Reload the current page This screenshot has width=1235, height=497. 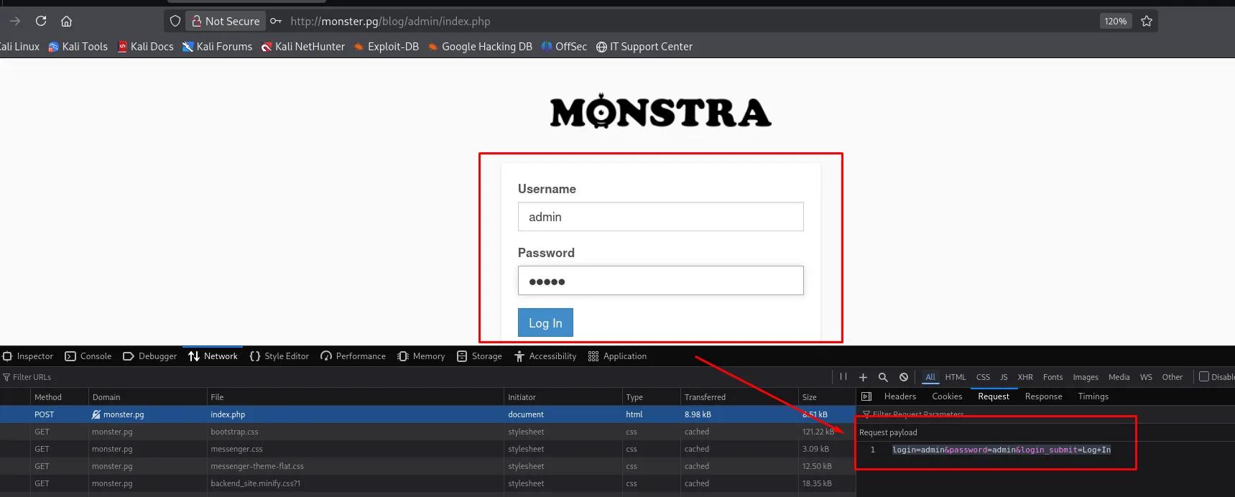[x=41, y=21]
